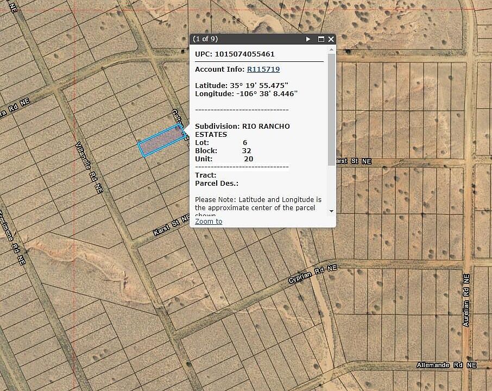This screenshot has height=391, width=492.
Task: Click the (1 of 9) results counter
Action: tap(205, 39)
